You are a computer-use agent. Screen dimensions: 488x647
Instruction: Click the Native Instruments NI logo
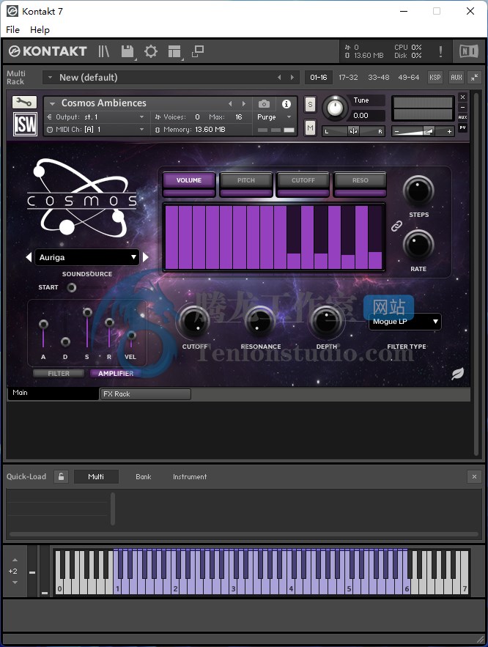pyautogui.click(x=469, y=51)
